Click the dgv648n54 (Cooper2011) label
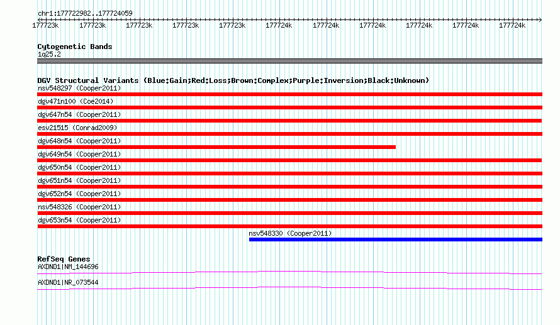 click(x=79, y=141)
